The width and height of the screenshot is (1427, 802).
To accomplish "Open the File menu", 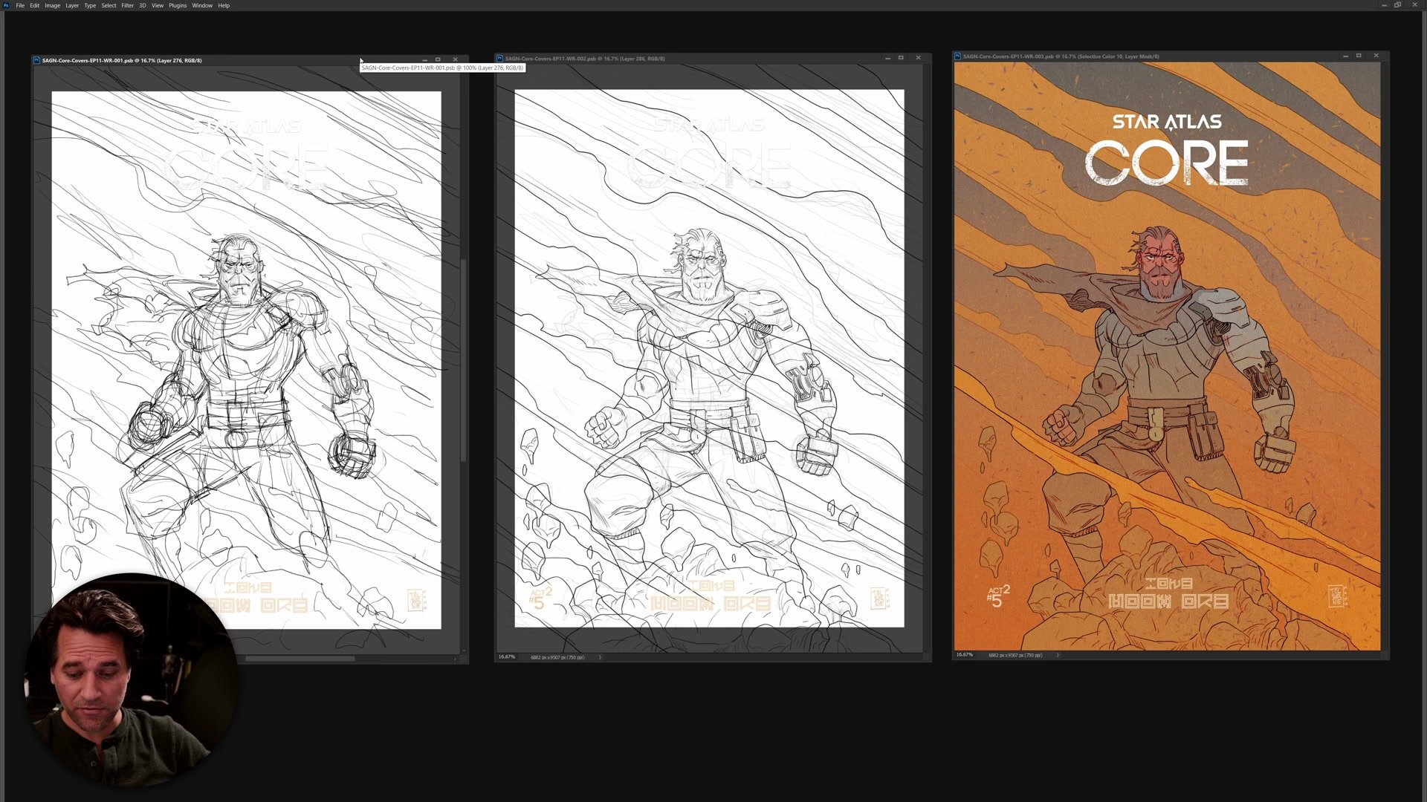I will [x=20, y=5].
